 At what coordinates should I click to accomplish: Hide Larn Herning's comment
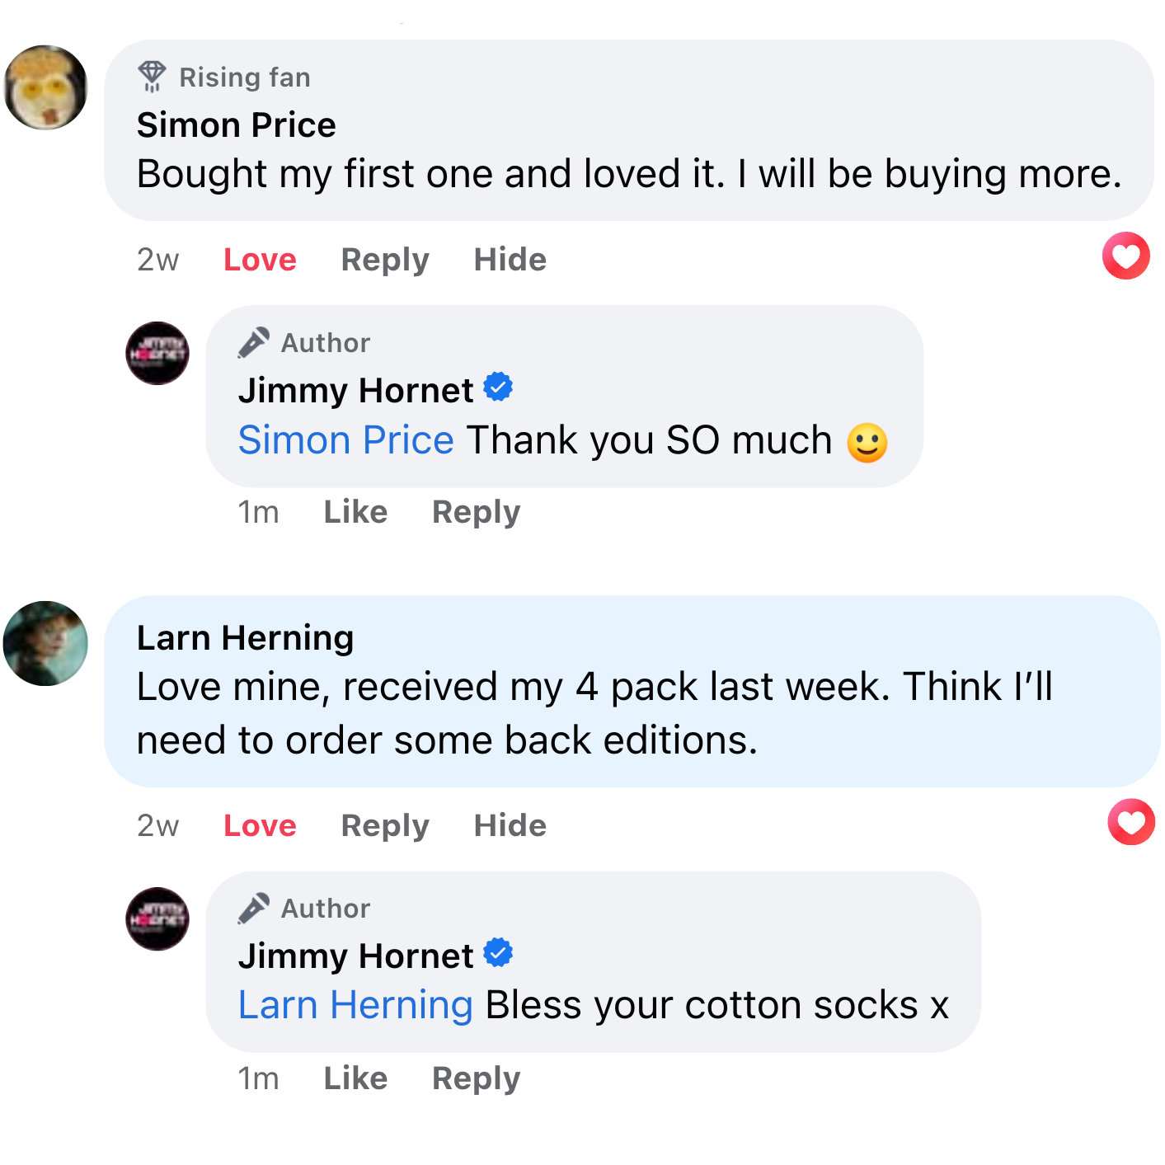pos(510,825)
